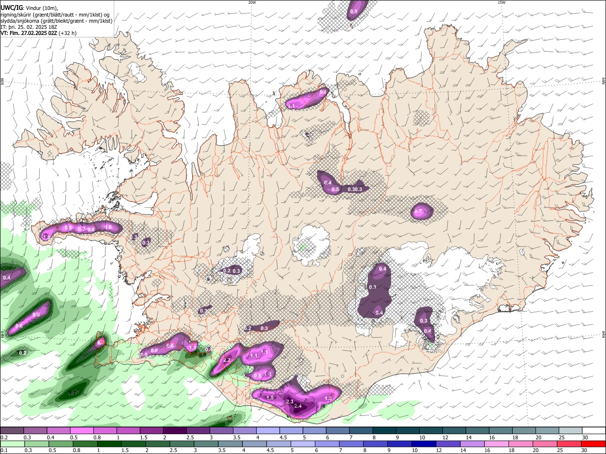The width and height of the screenshot is (606, 454).
Task: Click the white 30 swatch in the upper legend row
Action: coord(593,430)
